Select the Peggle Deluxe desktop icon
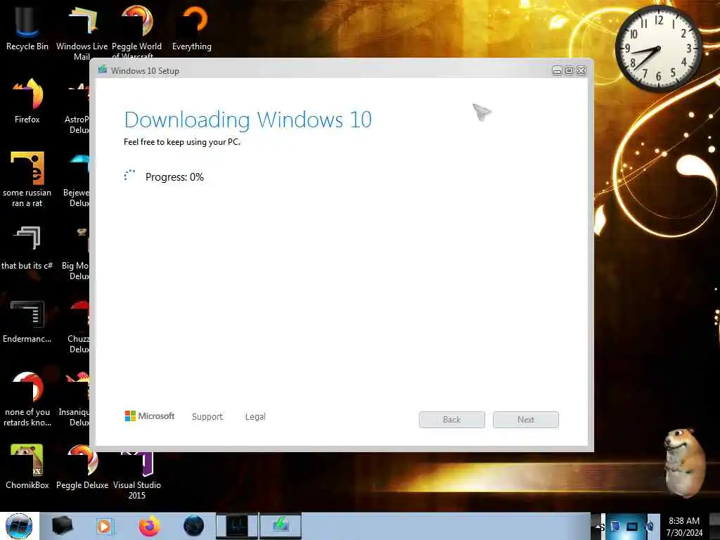This screenshot has width=720, height=540. pos(82,465)
